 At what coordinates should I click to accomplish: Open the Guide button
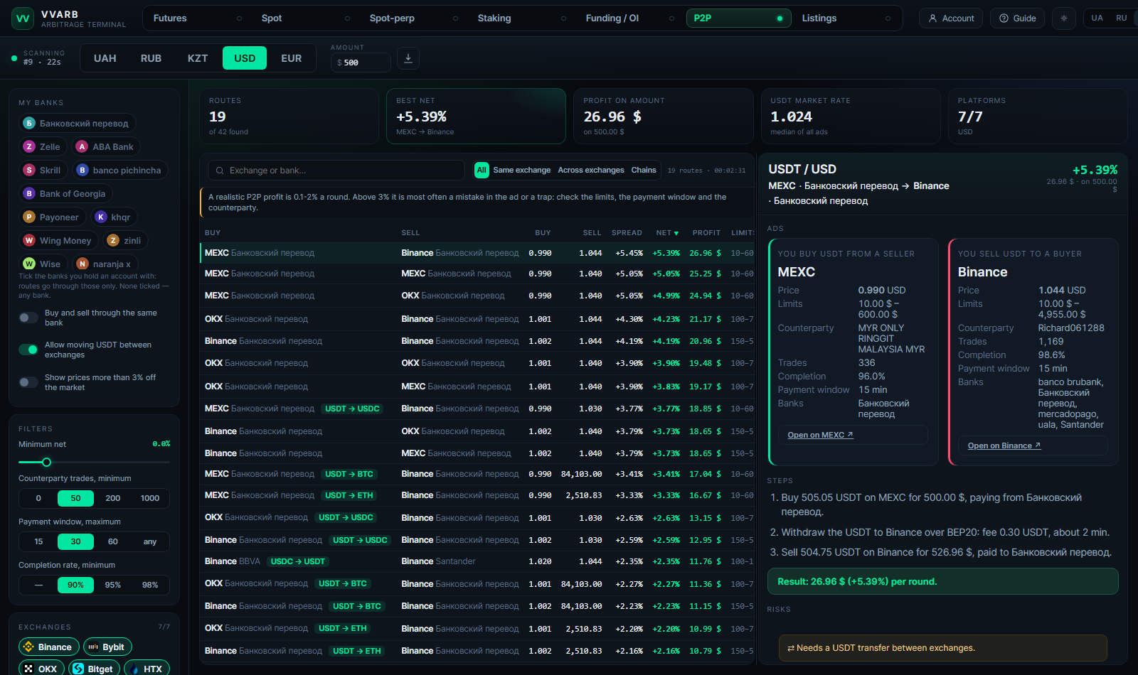[1018, 18]
